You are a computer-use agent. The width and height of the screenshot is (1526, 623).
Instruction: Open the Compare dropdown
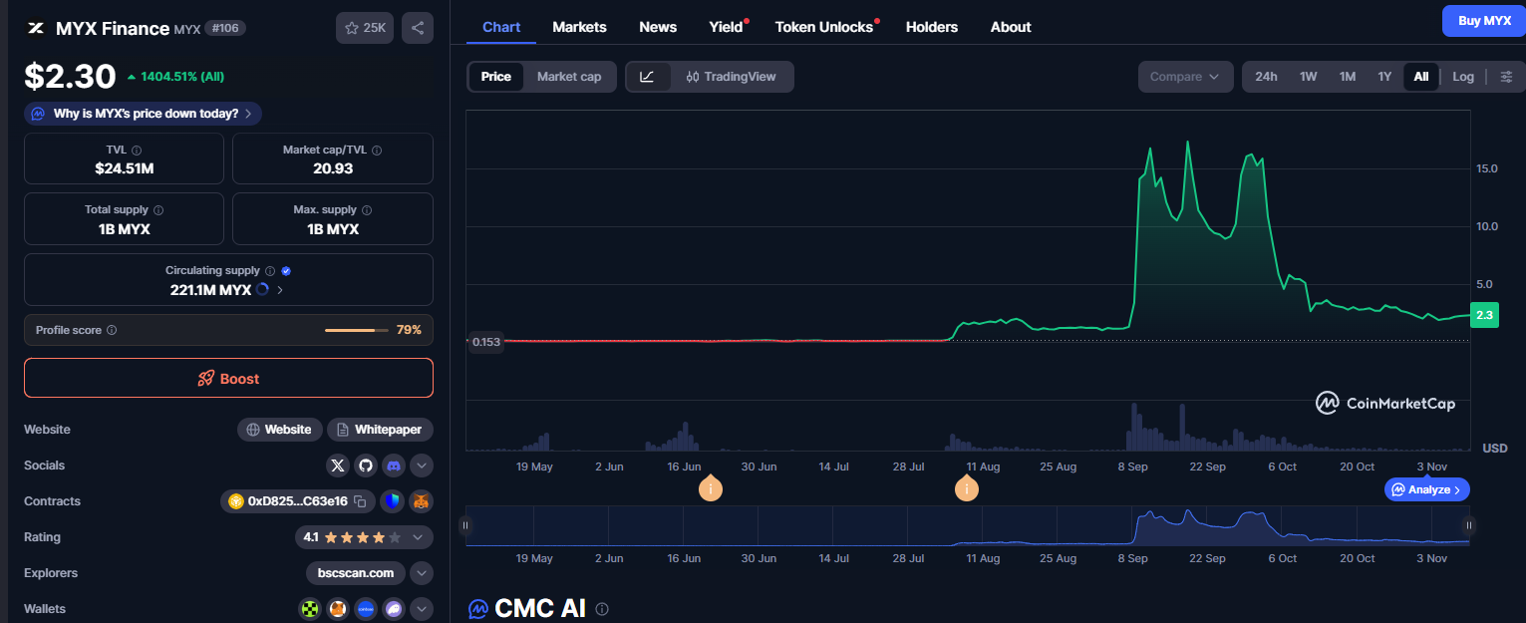tap(1185, 77)
